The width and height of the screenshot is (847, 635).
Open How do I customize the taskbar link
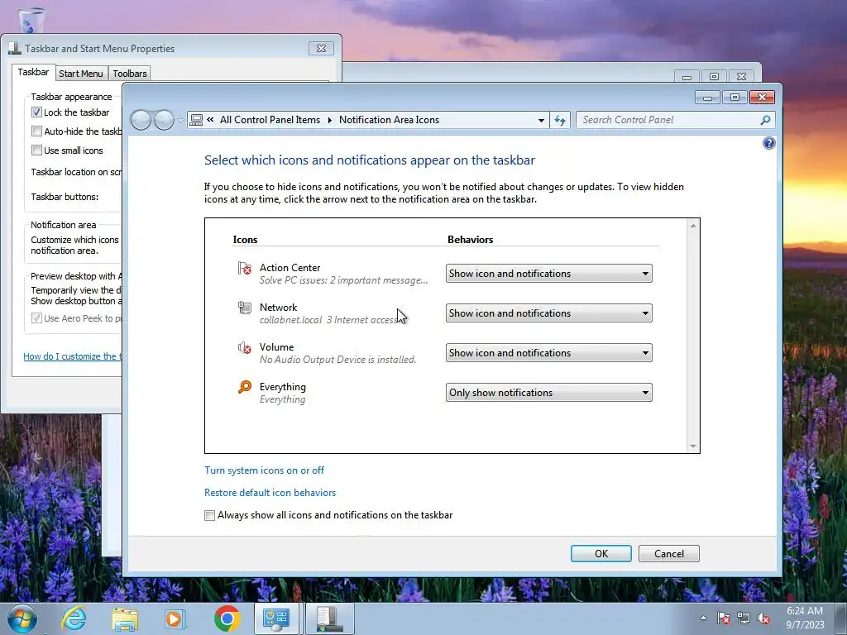click(x=73, y=356)
